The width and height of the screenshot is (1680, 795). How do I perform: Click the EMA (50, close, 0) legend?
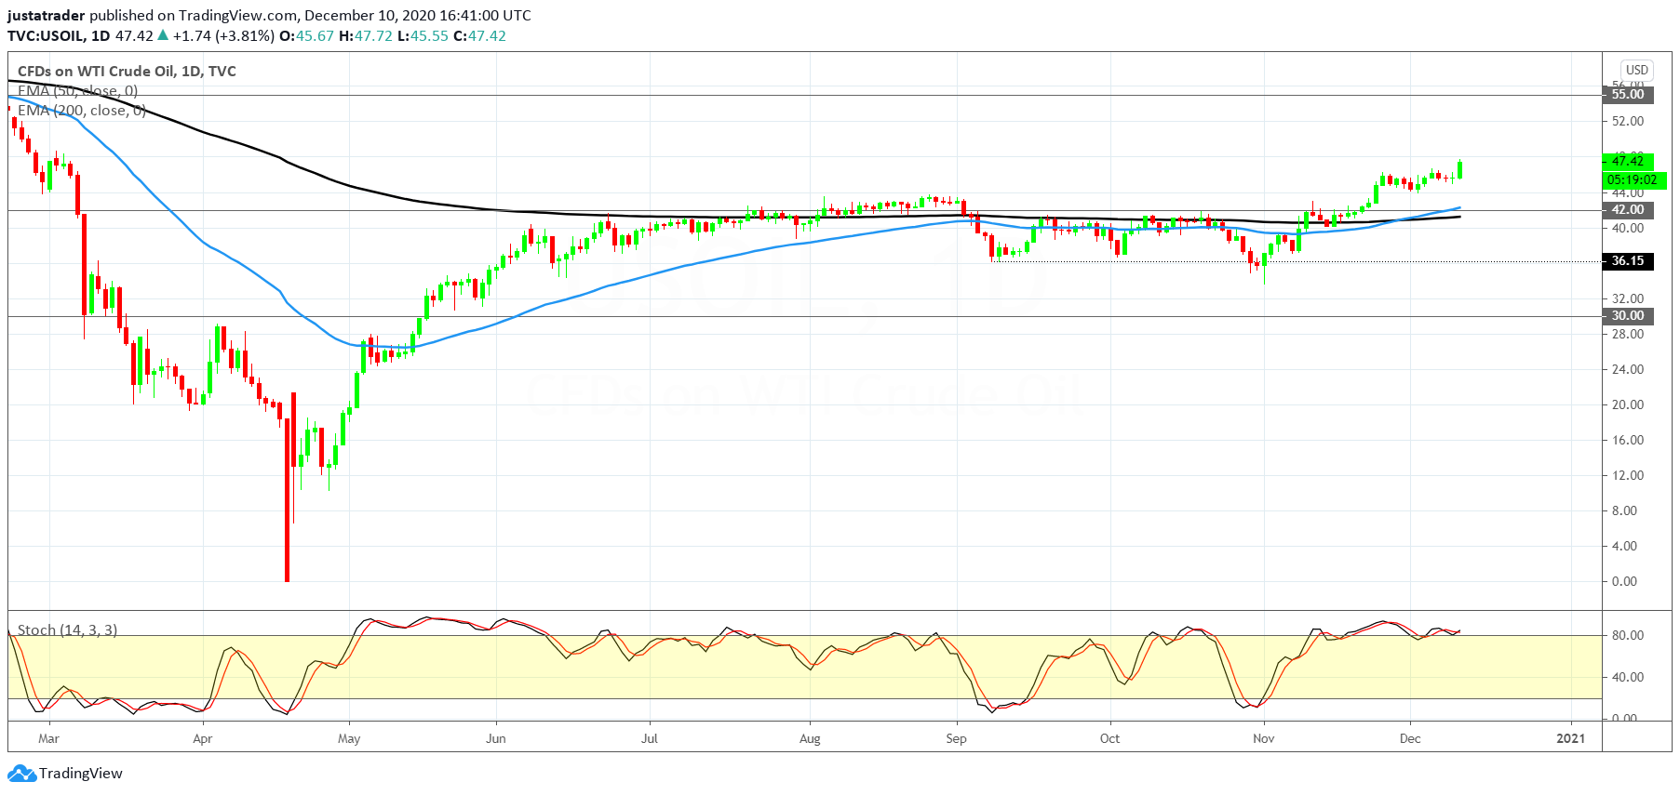[78, 90]
